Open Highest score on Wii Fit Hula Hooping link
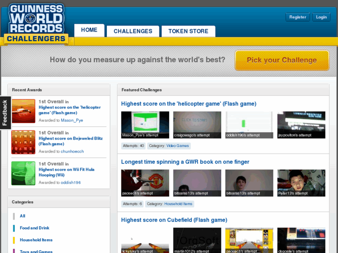 point(66,172)
